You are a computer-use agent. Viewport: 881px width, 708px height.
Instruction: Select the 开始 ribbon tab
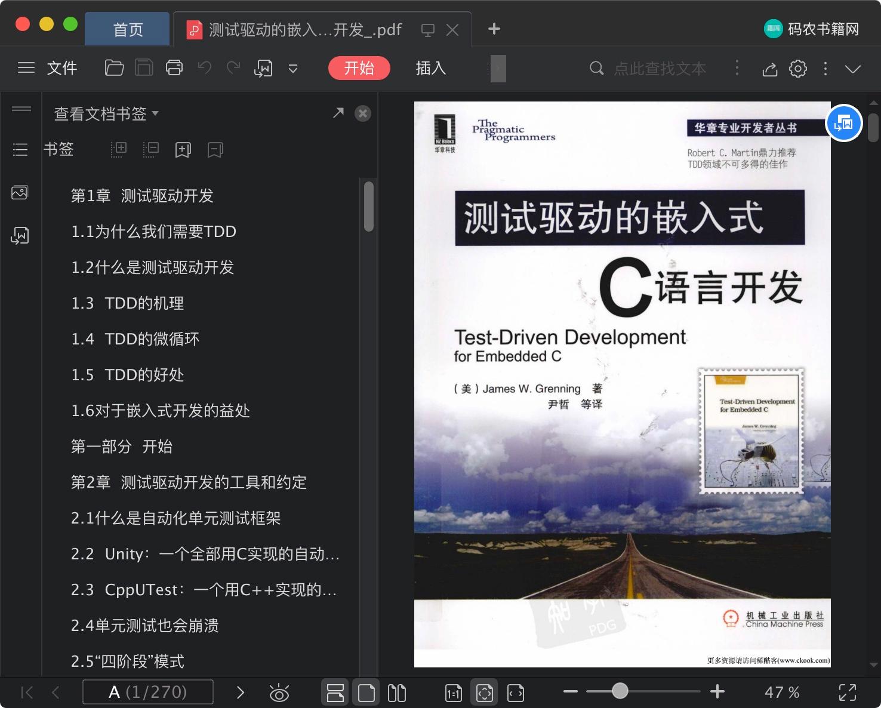coord(359,68)
